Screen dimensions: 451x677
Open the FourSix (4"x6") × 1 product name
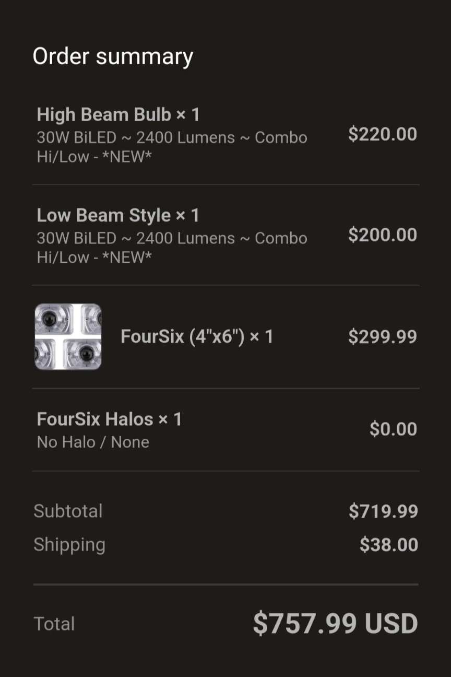[197, 336]
